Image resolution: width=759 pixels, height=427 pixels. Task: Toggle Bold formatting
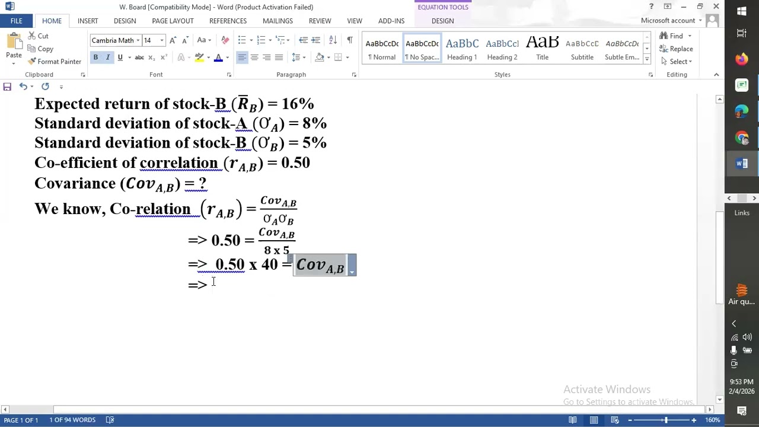pos(95,58)
